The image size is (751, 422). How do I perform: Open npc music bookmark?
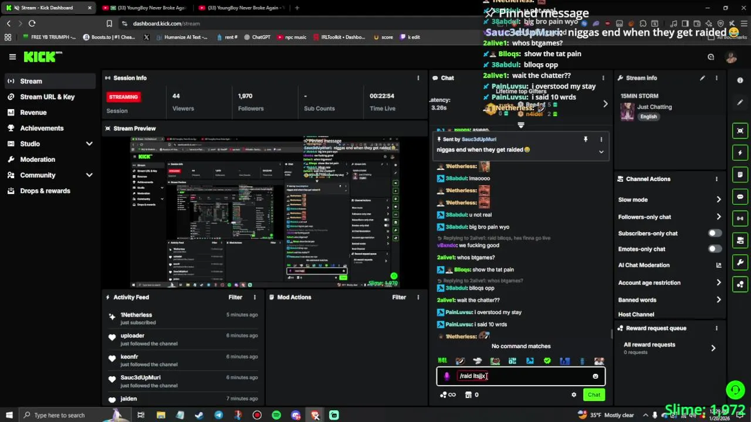click(x=292, y=37)
